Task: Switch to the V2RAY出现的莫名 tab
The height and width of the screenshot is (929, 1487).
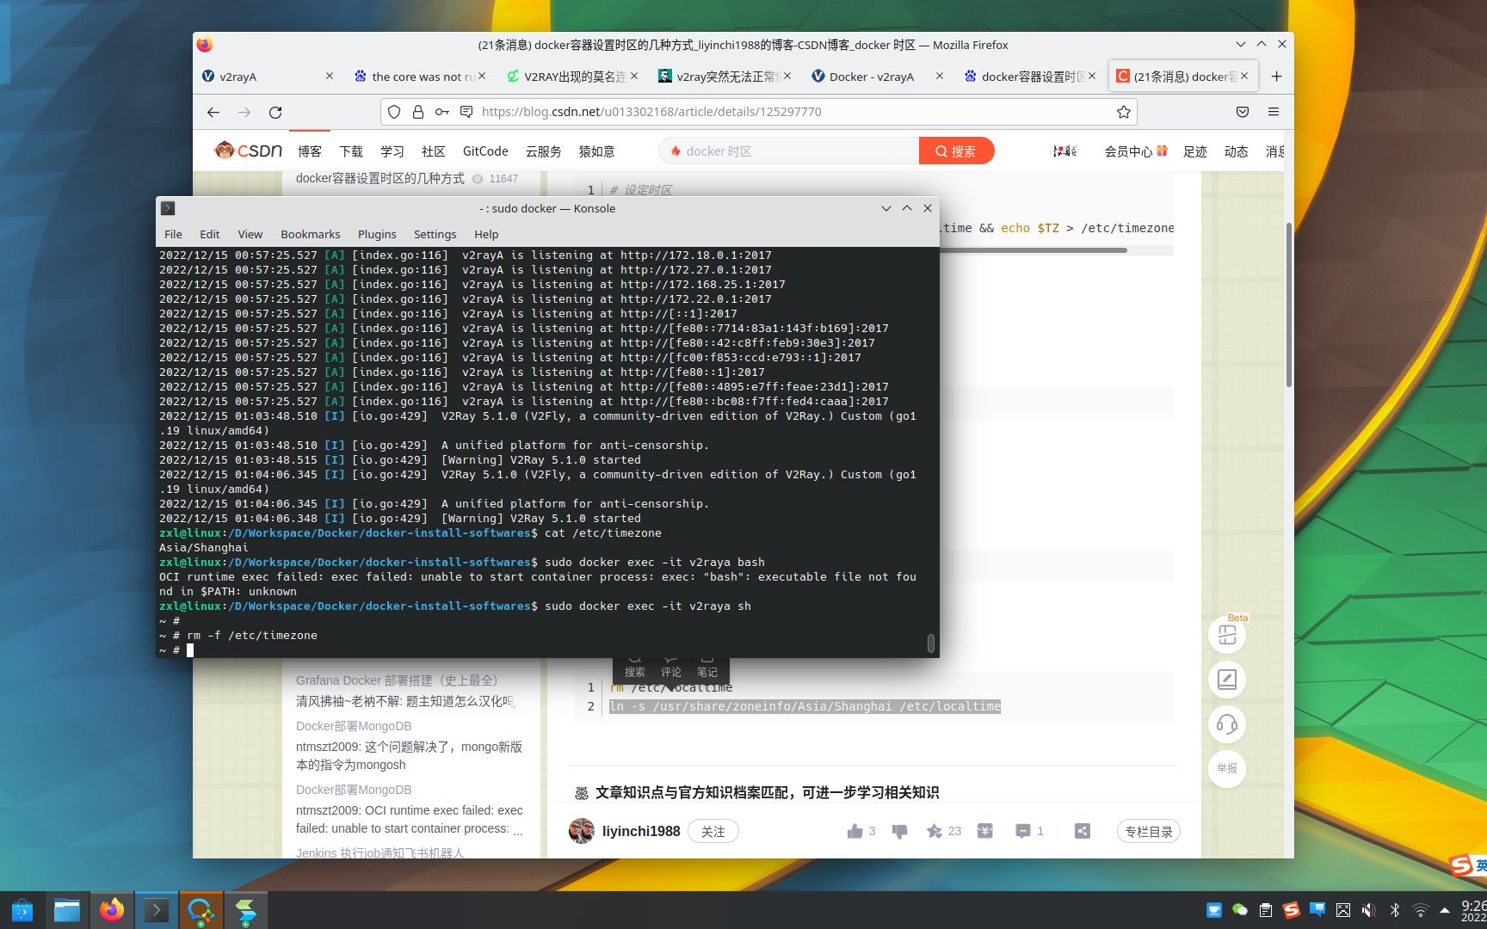Action: click(572, 77)
